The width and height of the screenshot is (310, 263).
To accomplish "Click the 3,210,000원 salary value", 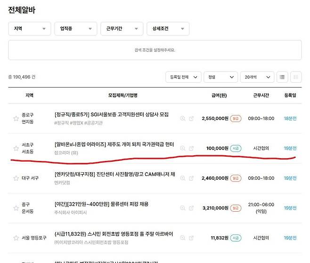I will (215, 208).
